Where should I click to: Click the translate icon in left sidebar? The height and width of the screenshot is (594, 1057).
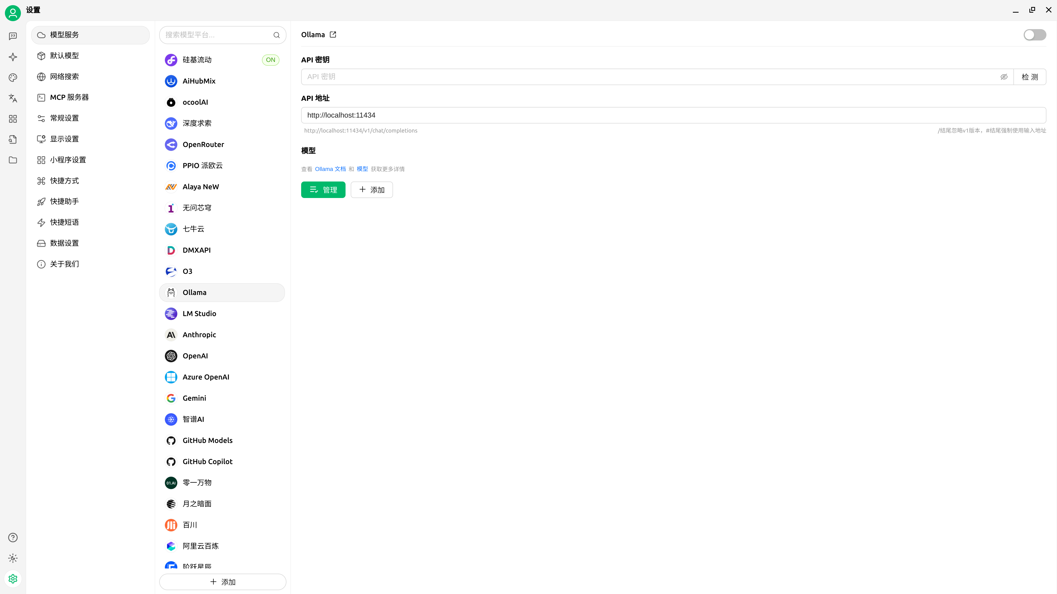point(13,98)
